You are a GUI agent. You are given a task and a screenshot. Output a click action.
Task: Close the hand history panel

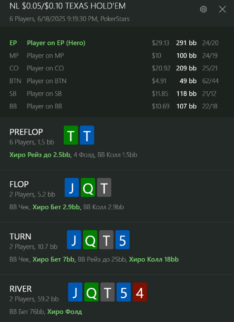222,9
